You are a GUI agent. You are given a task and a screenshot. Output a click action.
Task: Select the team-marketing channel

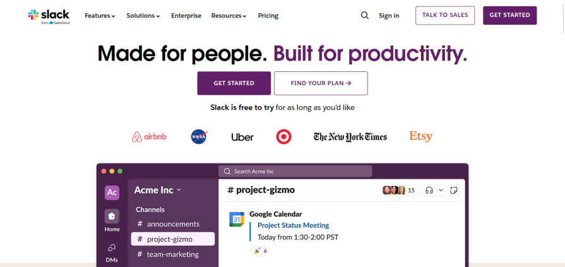[x=173, y=254]
